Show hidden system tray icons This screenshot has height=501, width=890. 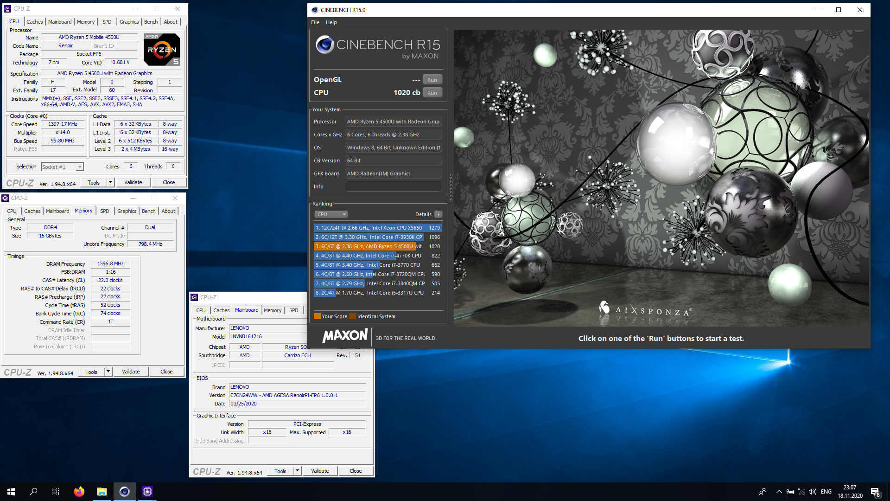[x=779, y=492]
